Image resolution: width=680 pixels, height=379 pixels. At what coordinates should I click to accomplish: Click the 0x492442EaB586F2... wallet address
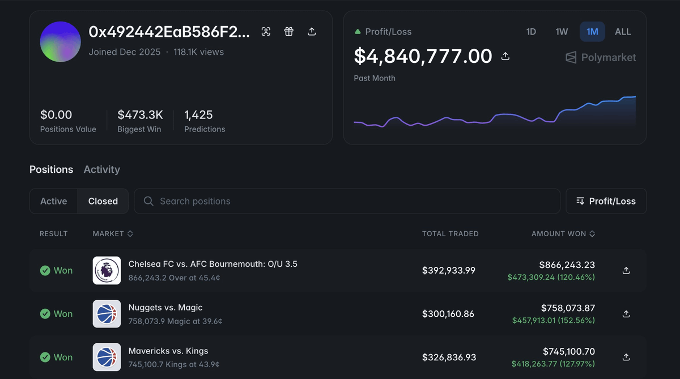tap(169, 32)
